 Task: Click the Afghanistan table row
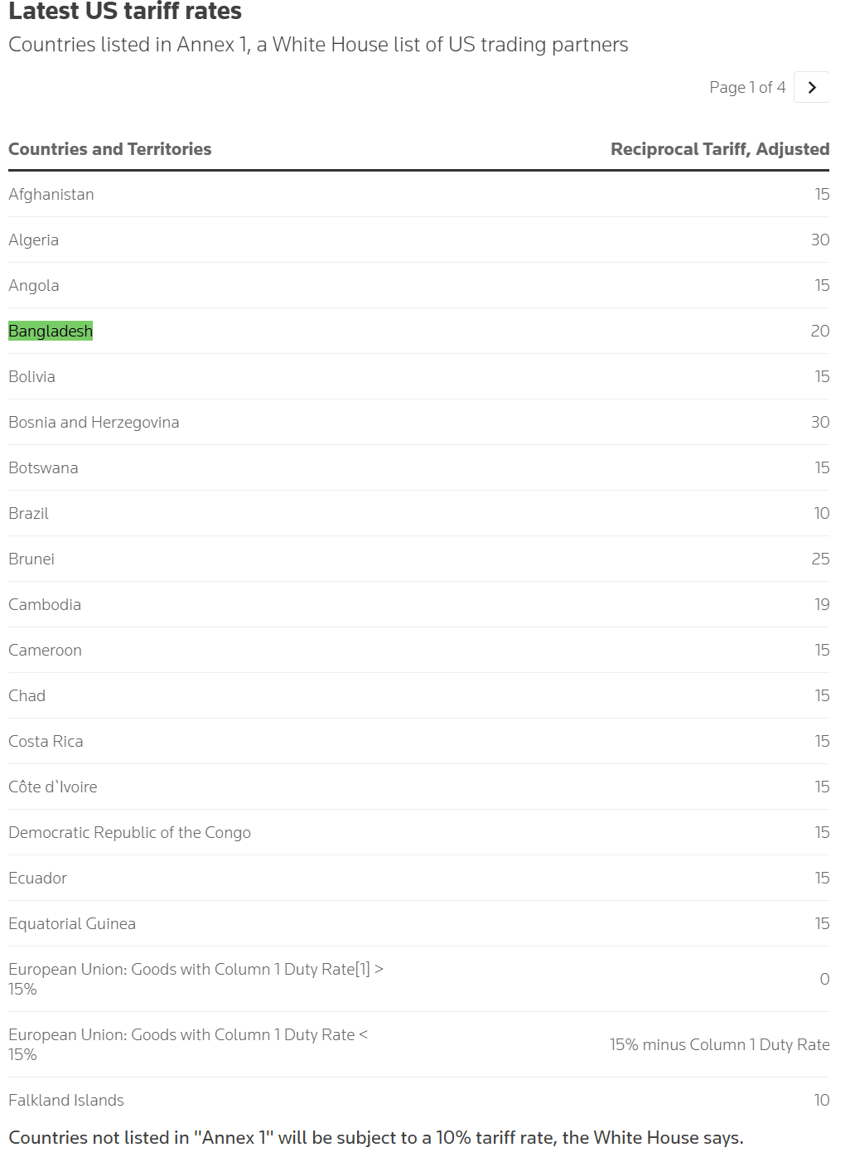(x=418, y=194)
